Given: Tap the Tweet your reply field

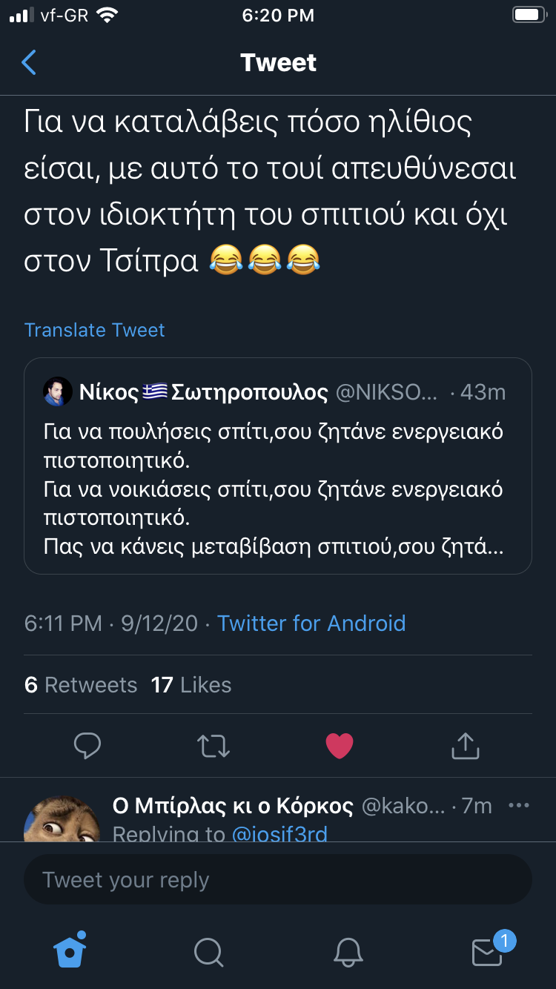Looking at the screenshot, I should point(277,880).
